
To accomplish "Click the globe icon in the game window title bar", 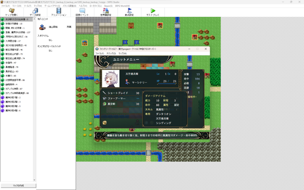I will (97, 49).
